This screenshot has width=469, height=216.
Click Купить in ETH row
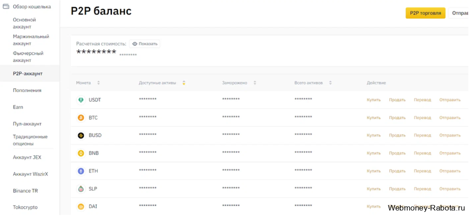point(374,171)
